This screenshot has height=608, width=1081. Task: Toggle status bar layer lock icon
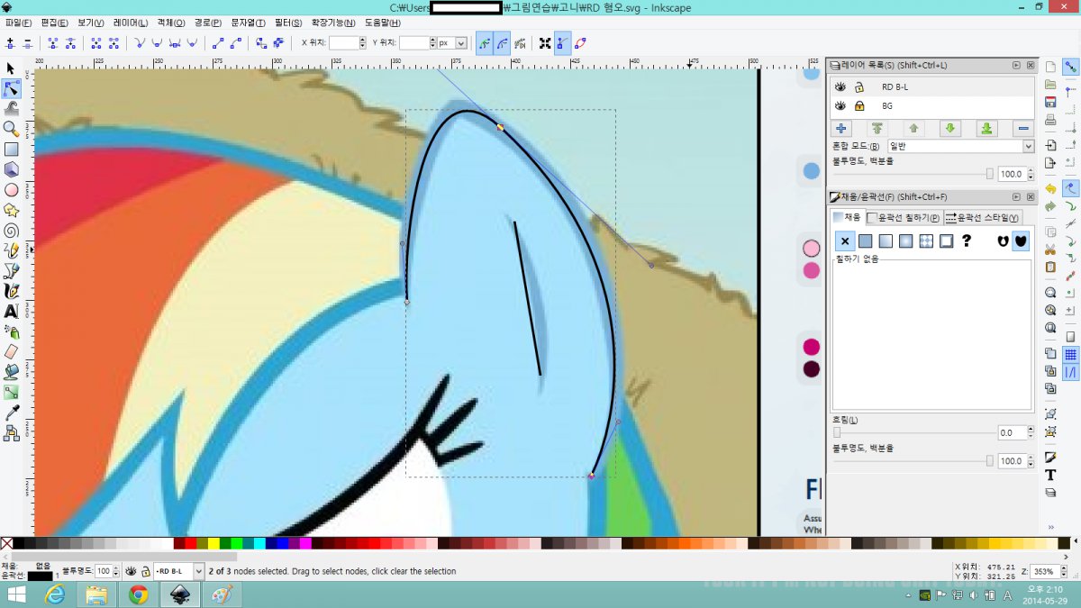[x=145, y=571]
